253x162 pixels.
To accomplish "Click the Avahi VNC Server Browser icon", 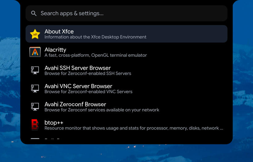I will (35, 89).
